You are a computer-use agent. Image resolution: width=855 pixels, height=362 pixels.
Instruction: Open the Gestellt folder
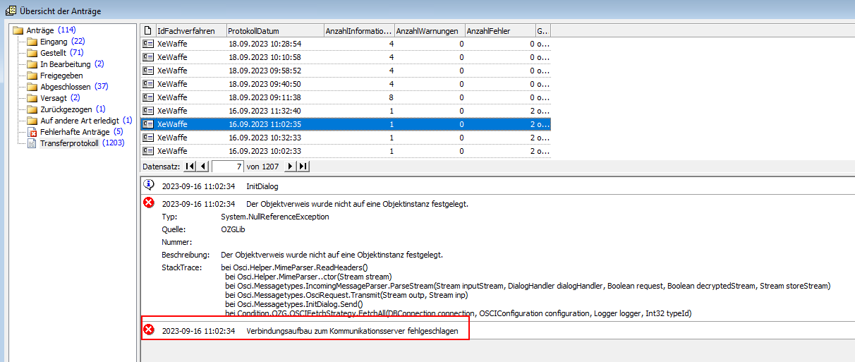(x=53, y=53)
